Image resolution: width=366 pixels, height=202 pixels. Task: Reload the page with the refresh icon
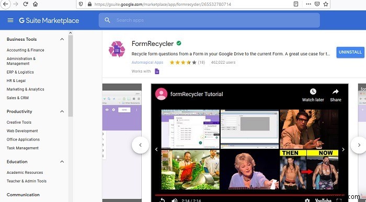tap(26, 4)
